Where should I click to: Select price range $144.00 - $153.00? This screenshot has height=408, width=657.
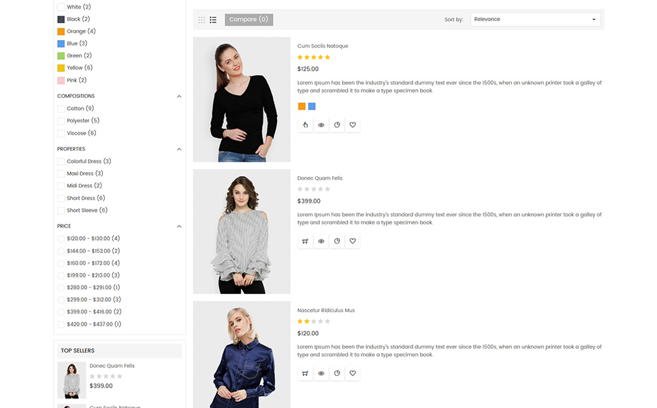pyautogui.click(x=61, y=252)
